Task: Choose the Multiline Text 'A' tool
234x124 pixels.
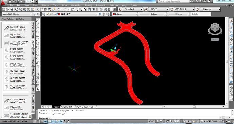Action: tap(38, 89)
